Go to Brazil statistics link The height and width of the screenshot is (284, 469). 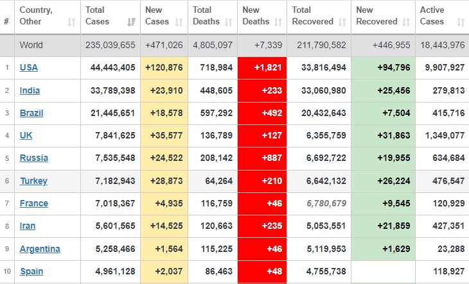click(x=31, y=113)
